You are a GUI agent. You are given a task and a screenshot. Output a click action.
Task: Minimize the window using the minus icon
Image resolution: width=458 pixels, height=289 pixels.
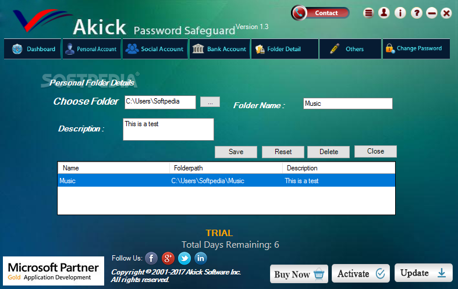pyautogui.click(x=431, y=13)
